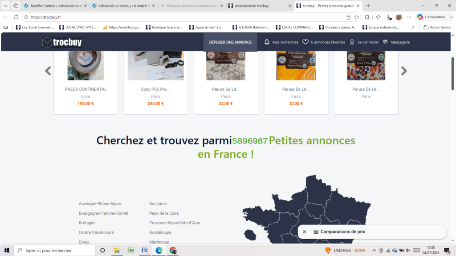
Task: Switch to Modifier l'article Leboncoin tab
Action: [x=55, y=6]
